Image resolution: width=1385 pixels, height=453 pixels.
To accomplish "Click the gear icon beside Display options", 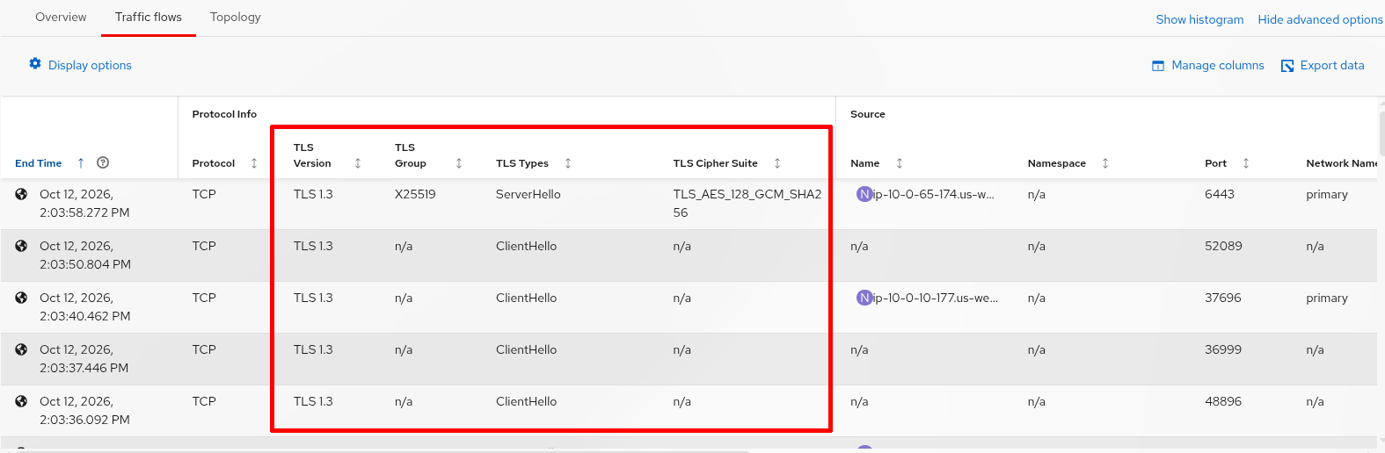I will tap(35, 64).
